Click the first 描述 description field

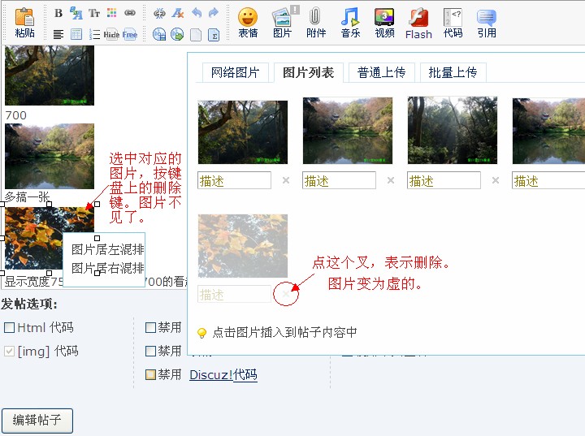click(234, 180)
